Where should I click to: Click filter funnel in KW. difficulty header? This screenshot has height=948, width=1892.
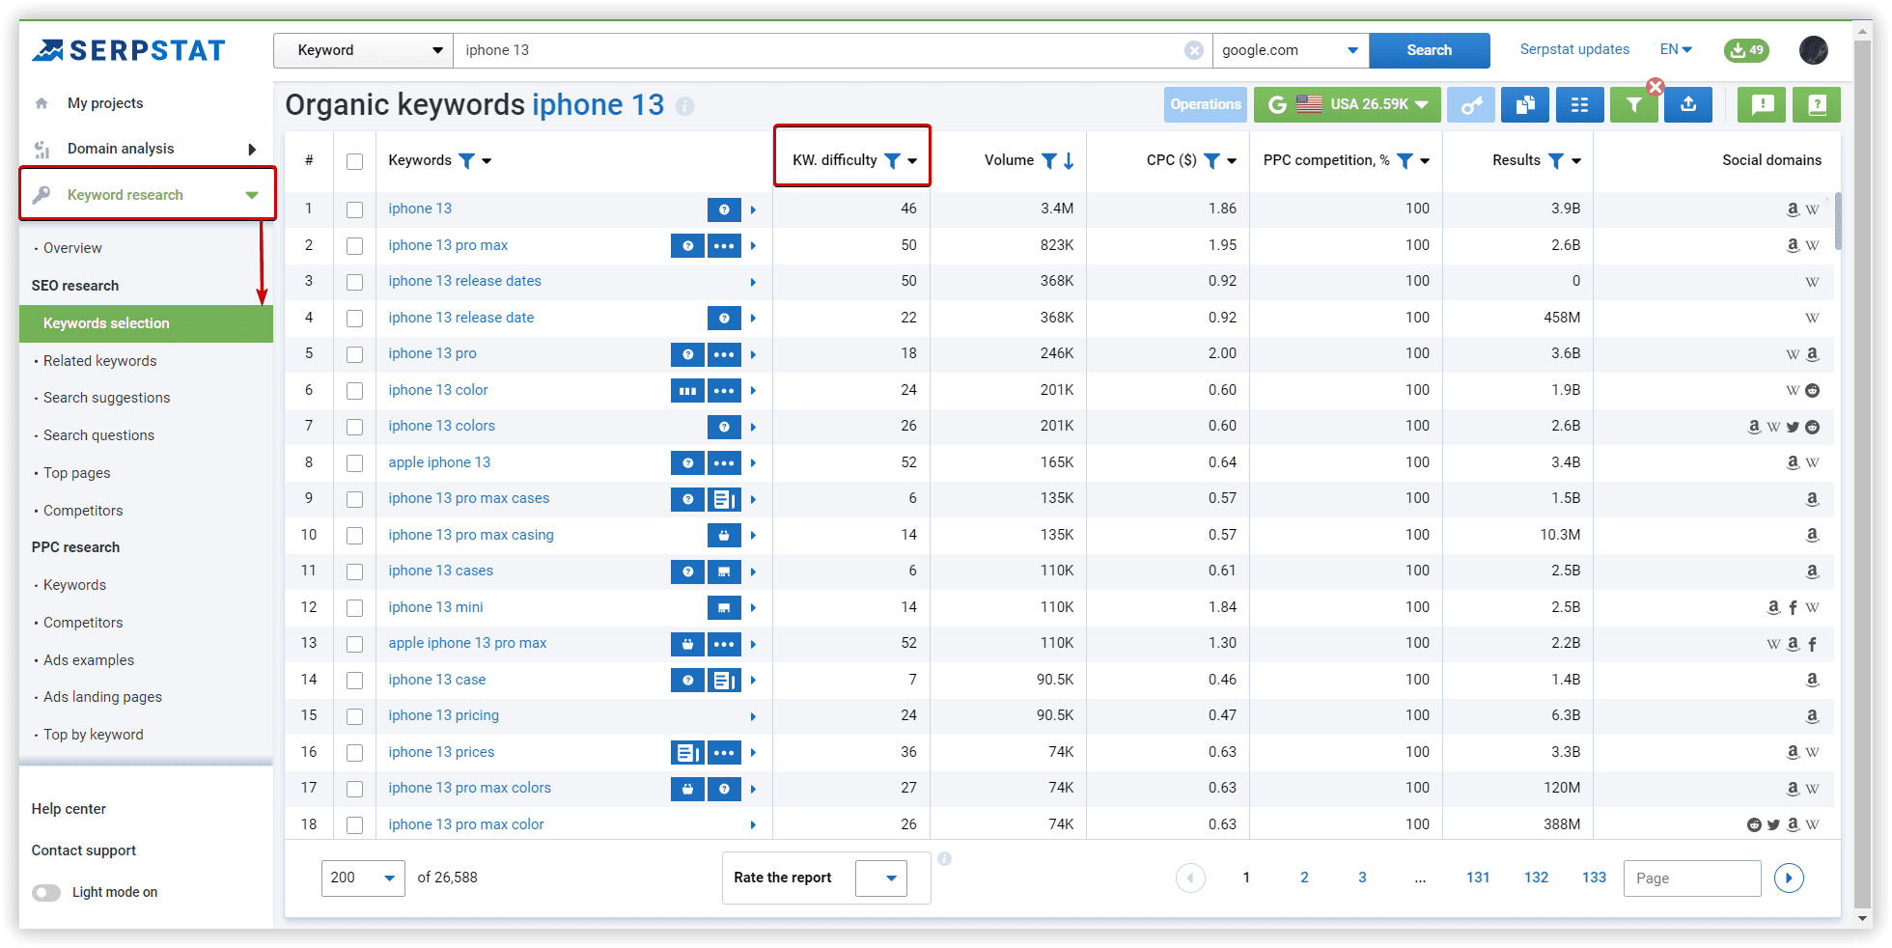[x=892, y=160]
